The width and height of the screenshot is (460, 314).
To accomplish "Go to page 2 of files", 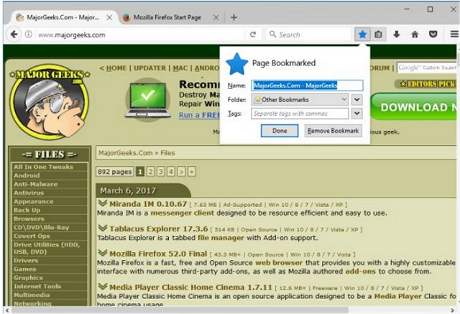I will point(150,171).
